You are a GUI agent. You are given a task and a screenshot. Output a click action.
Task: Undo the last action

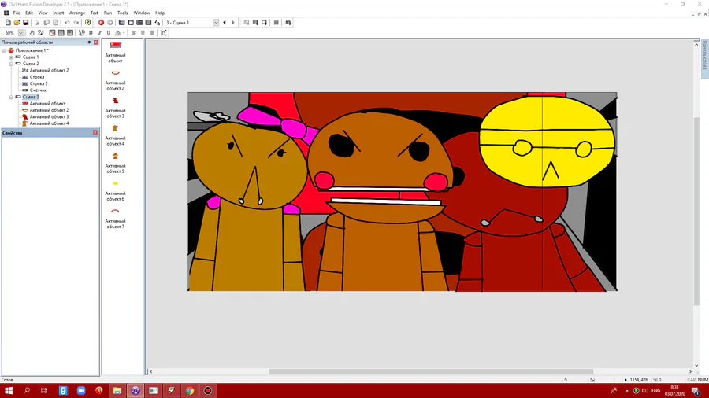click(67, 23)
